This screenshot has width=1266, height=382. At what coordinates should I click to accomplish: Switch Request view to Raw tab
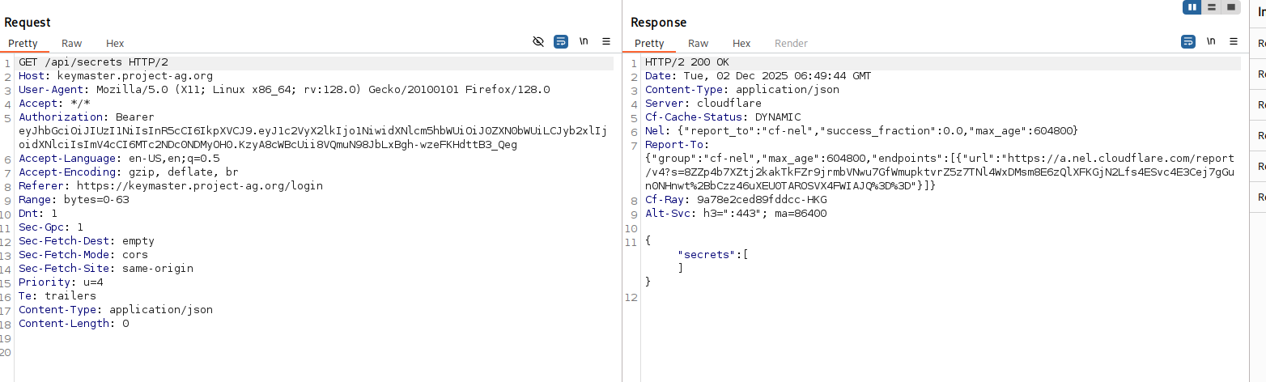[72, 44]
